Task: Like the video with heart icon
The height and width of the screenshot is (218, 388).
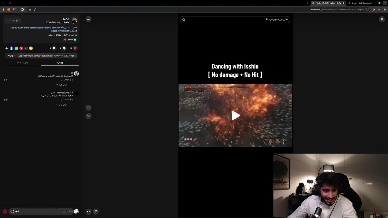Action: pyautogui.click(x=75, y=48)
